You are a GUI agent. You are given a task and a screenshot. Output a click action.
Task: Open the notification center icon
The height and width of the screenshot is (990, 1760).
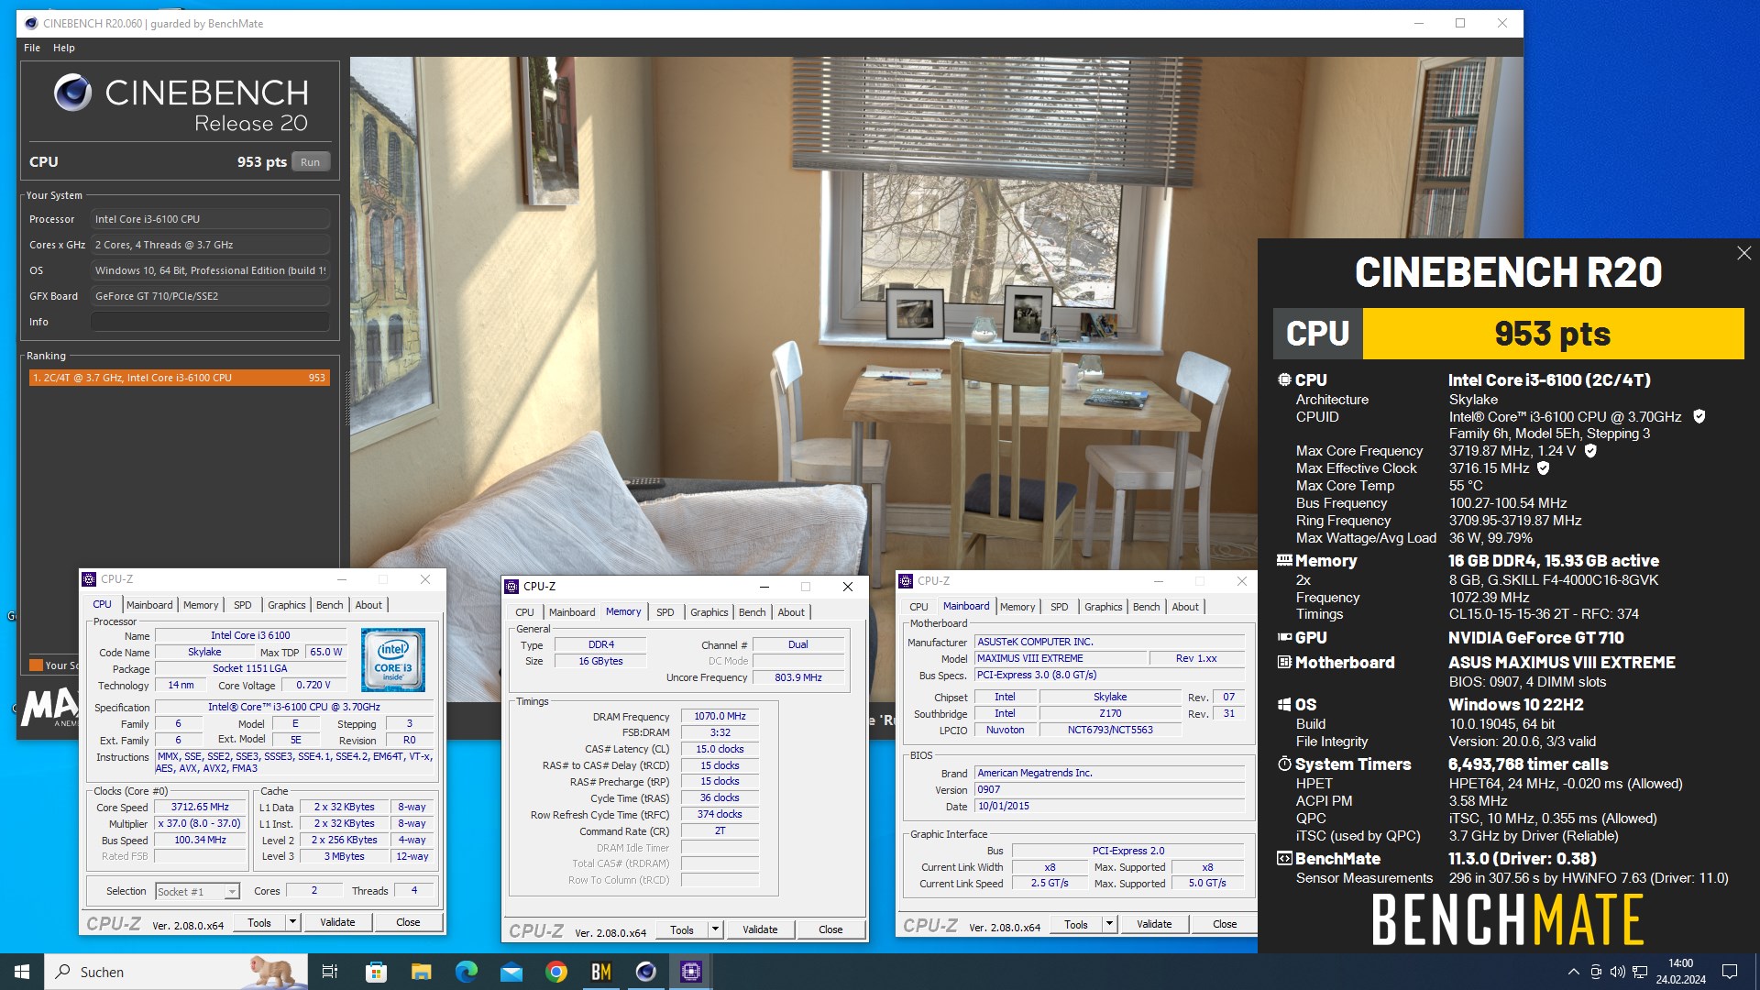click(1730, 972)
